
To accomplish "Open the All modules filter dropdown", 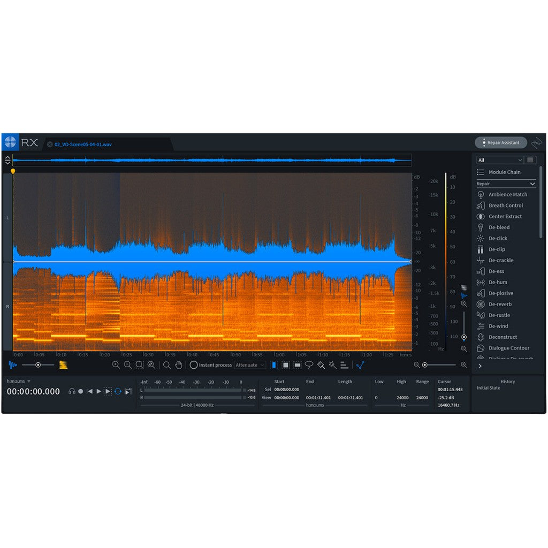I will (500, 159).
